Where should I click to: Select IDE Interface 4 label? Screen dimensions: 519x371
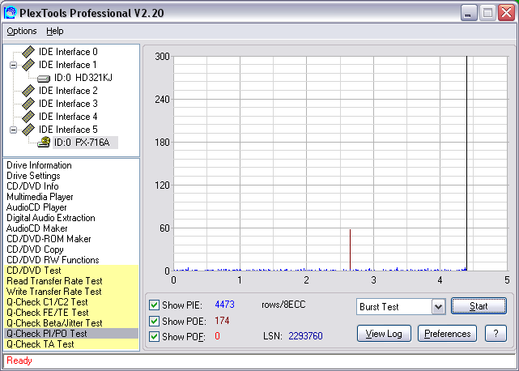tap(68, 117)
